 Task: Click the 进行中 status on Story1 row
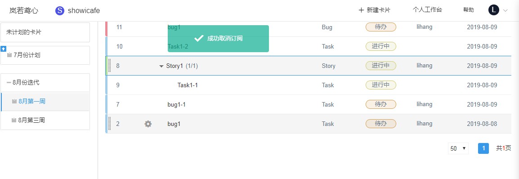click(x=380, y=66)
